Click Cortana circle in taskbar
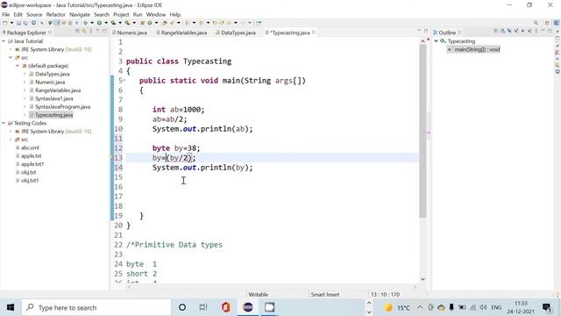561x316 pixels. pyautogui.click(x=182, y=307)
